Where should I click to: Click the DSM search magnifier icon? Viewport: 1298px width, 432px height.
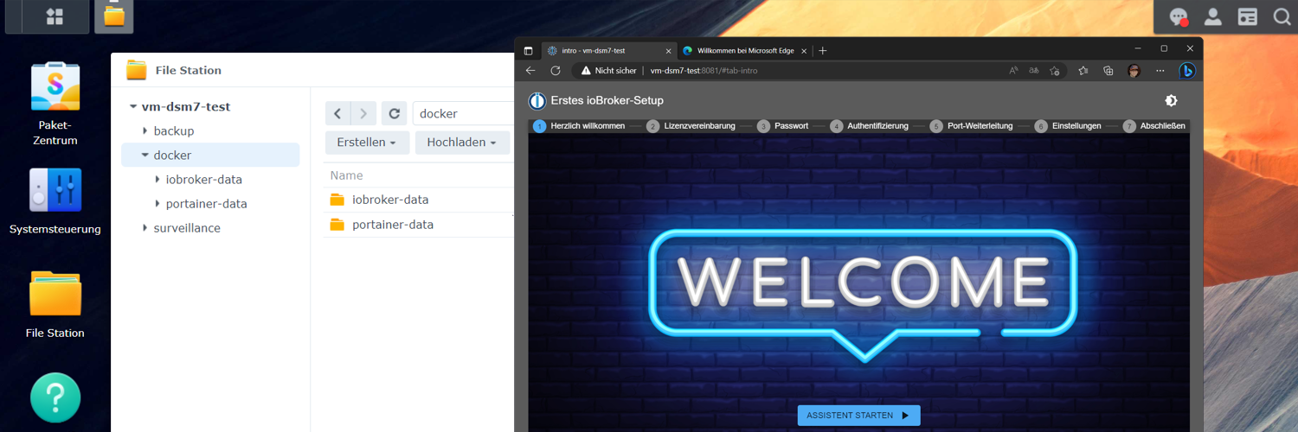[x=1282, y=16]
